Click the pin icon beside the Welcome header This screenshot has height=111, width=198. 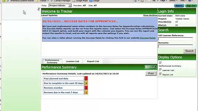pos(39,9)
